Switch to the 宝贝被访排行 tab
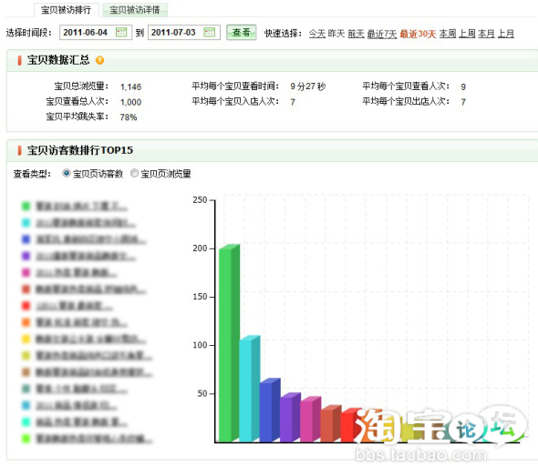Viewport: 538px width, 467px height. click(x=66, y=10)
